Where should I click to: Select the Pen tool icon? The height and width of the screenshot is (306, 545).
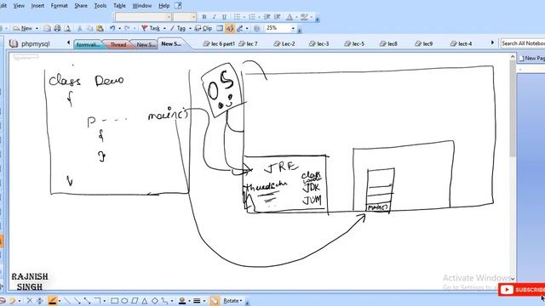pos(239,28)
